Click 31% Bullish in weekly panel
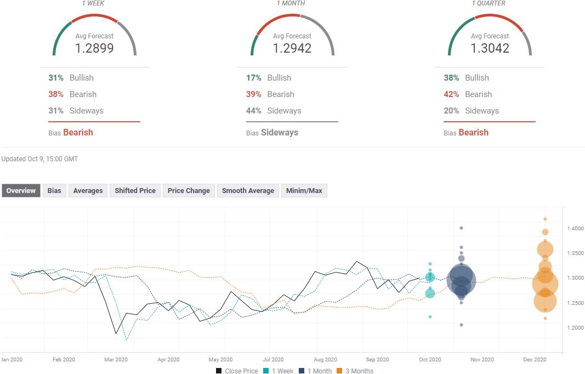585x374 pixels. click(x=71, y=78)
